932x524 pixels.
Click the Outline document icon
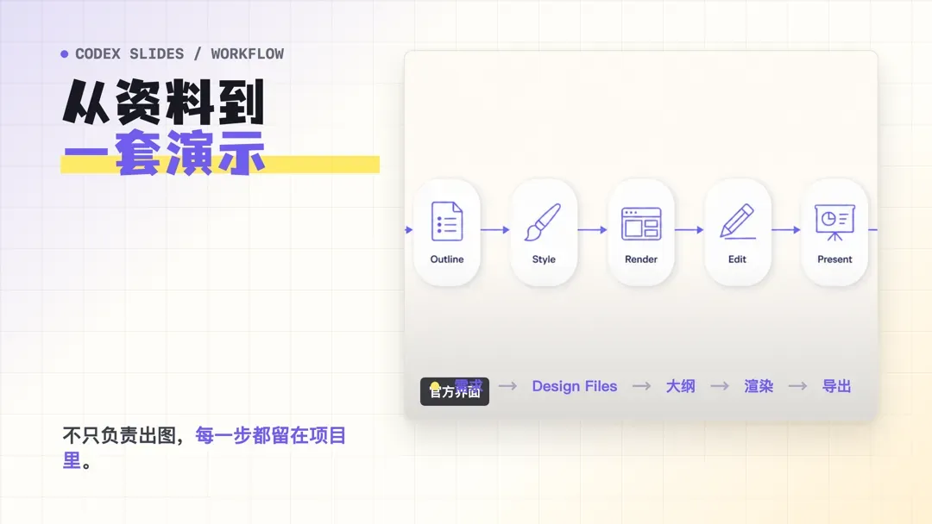(447, 221)
